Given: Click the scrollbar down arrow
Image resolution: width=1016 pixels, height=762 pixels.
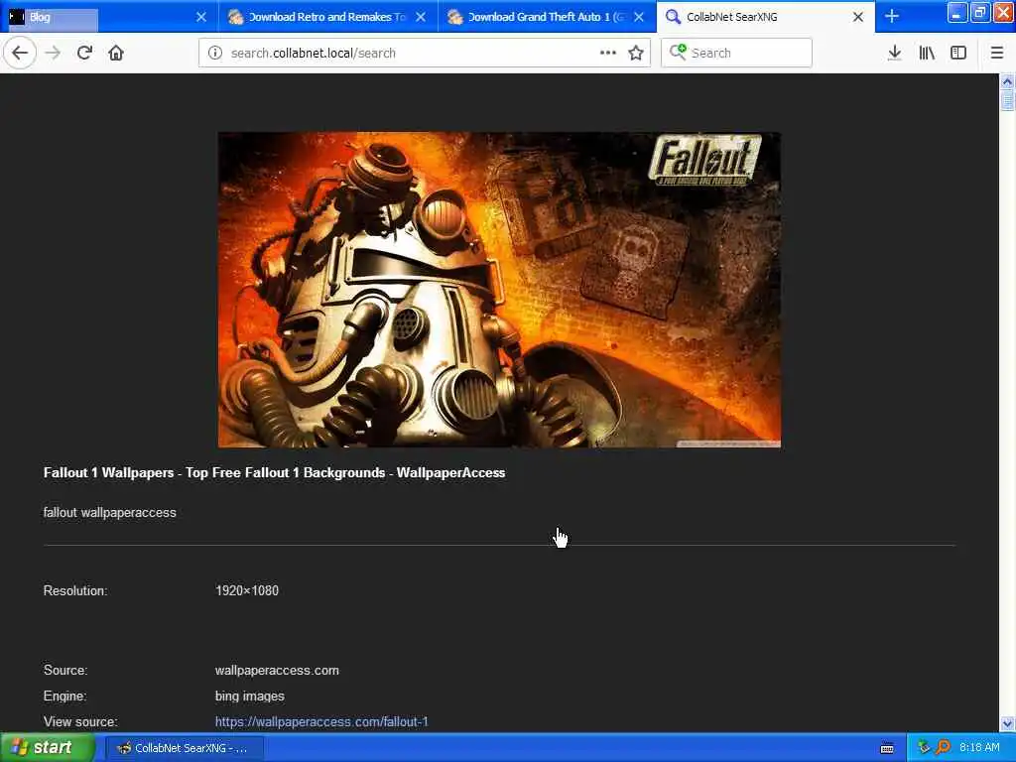Looking at the screenshot, I should pyautogui.click(x=1007, y=723).
